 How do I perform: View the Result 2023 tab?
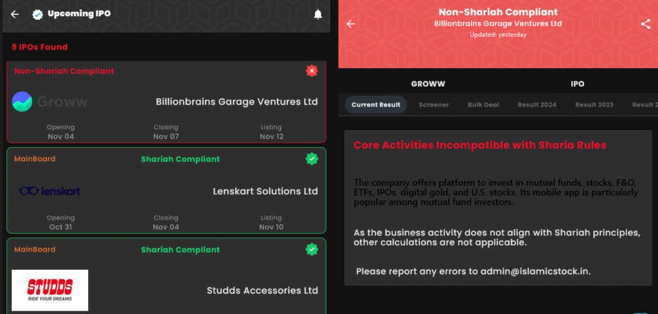click(594, 105)
